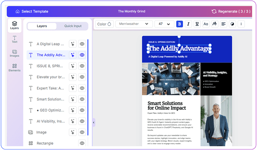Click the home icon beside Select Template

tap(17, 11)
